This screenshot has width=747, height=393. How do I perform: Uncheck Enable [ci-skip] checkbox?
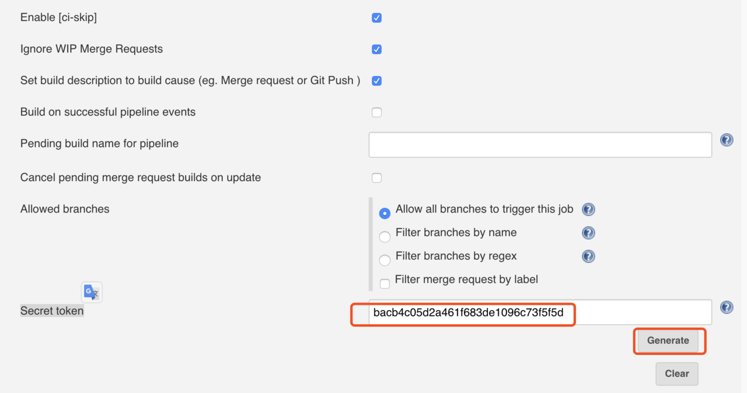coord(377,18)
